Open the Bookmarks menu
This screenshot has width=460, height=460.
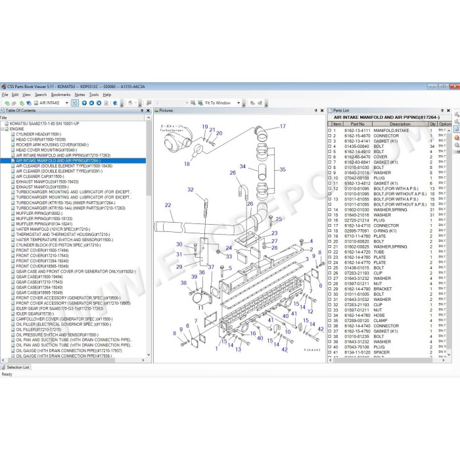click(60, 95)
